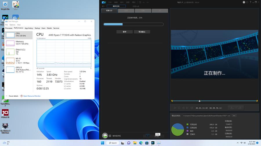Collapse Task Manager with Fewer details
The height and width of the screenshot is (146, 261).
tap(13, 96)
